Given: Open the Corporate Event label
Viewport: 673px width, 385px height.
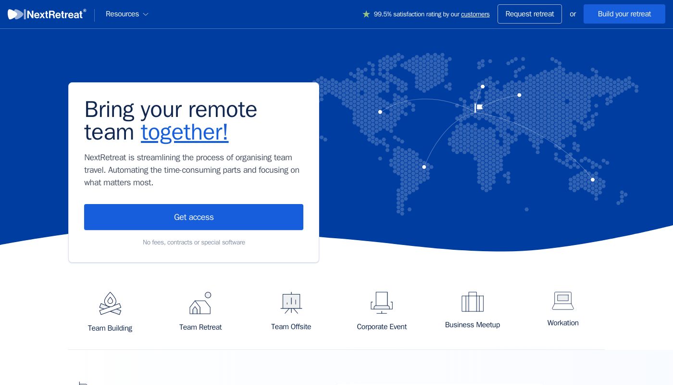Looking at the screenshot, I should (382, 327).
